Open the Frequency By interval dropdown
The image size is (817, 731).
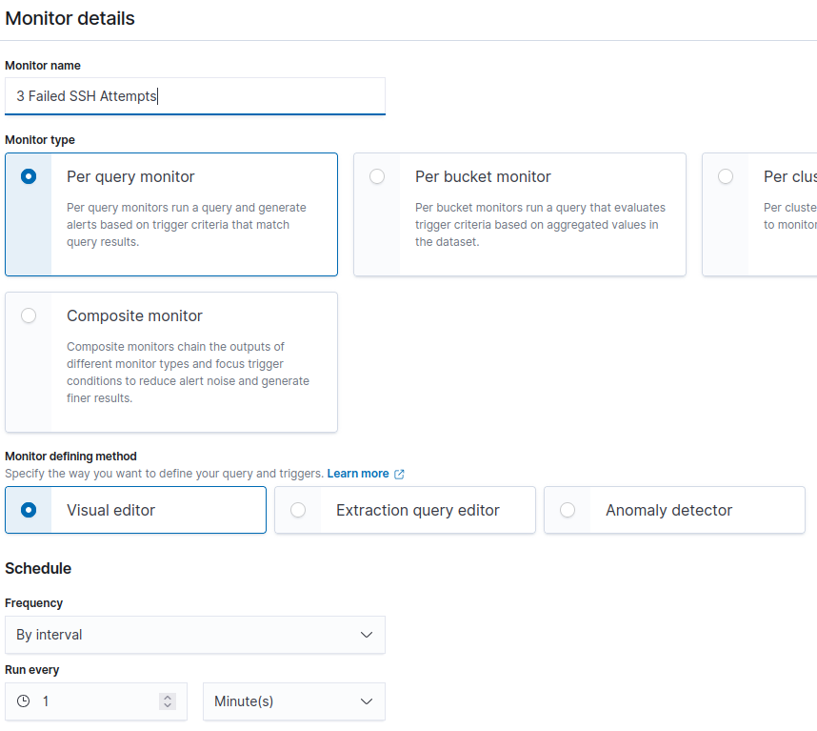click(194, 635)
